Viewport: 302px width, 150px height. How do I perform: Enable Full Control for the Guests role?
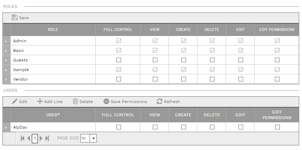[x=119, y=60]
